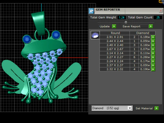Screen dimensions: 164x123
Task: Select the 2.37 X 2.37 size cell
Action: coord(115,65)
